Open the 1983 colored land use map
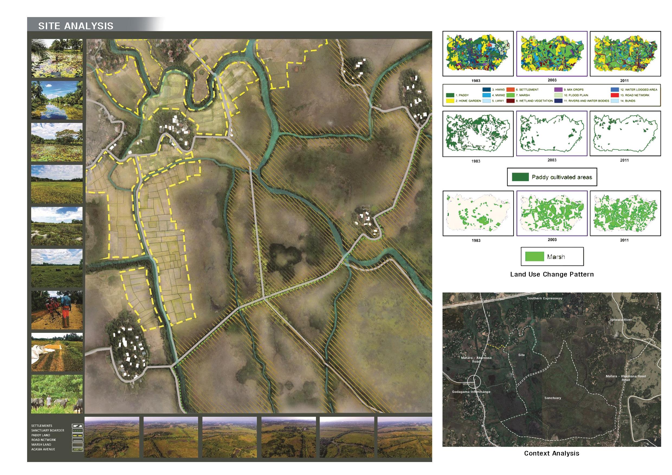Image resolution: width=672 pixels, height=475 pixels. click(478, 54)
